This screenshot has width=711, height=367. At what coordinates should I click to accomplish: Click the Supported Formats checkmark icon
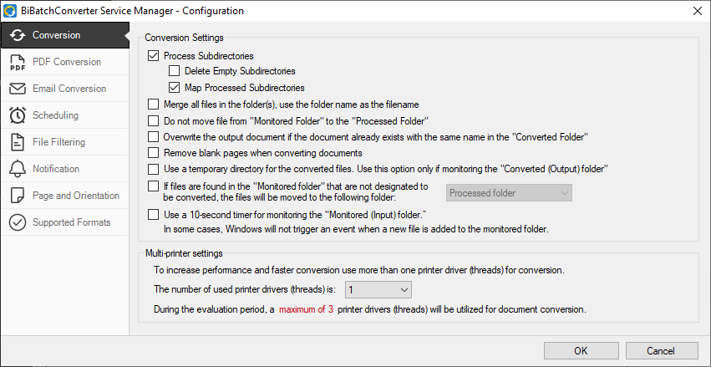tap(18, 222)
